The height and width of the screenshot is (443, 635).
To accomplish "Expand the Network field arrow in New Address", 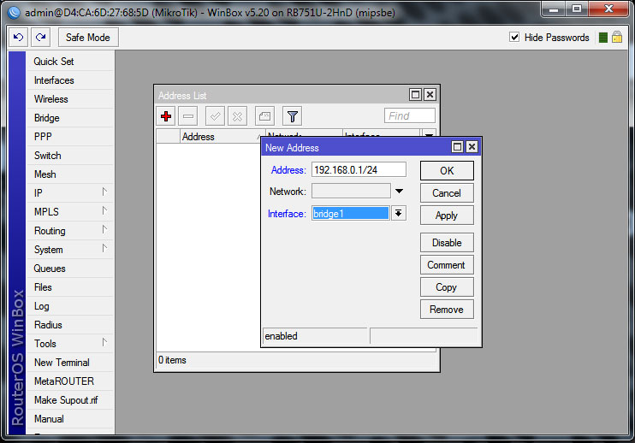I will click(399, 192).
